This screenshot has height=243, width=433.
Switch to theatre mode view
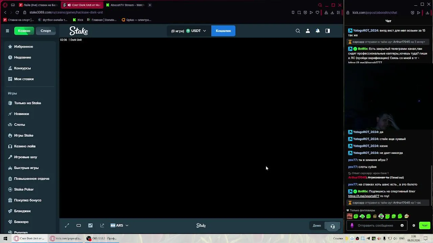78,225
